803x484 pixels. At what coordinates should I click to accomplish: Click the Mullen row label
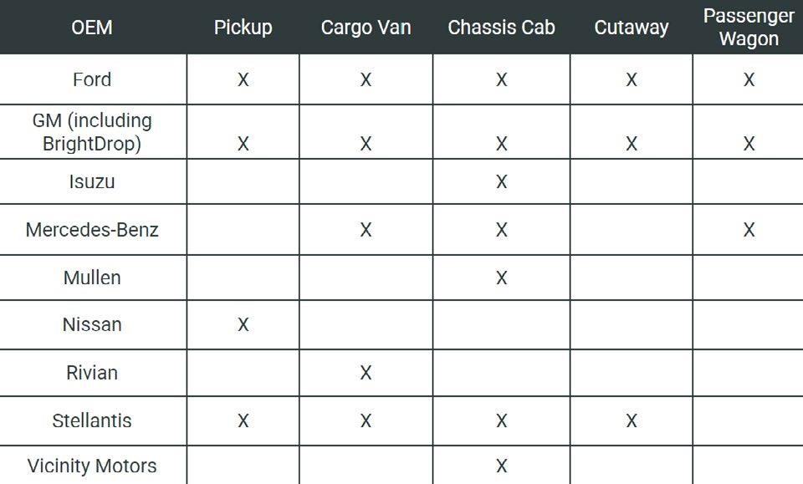pos(92,278)
